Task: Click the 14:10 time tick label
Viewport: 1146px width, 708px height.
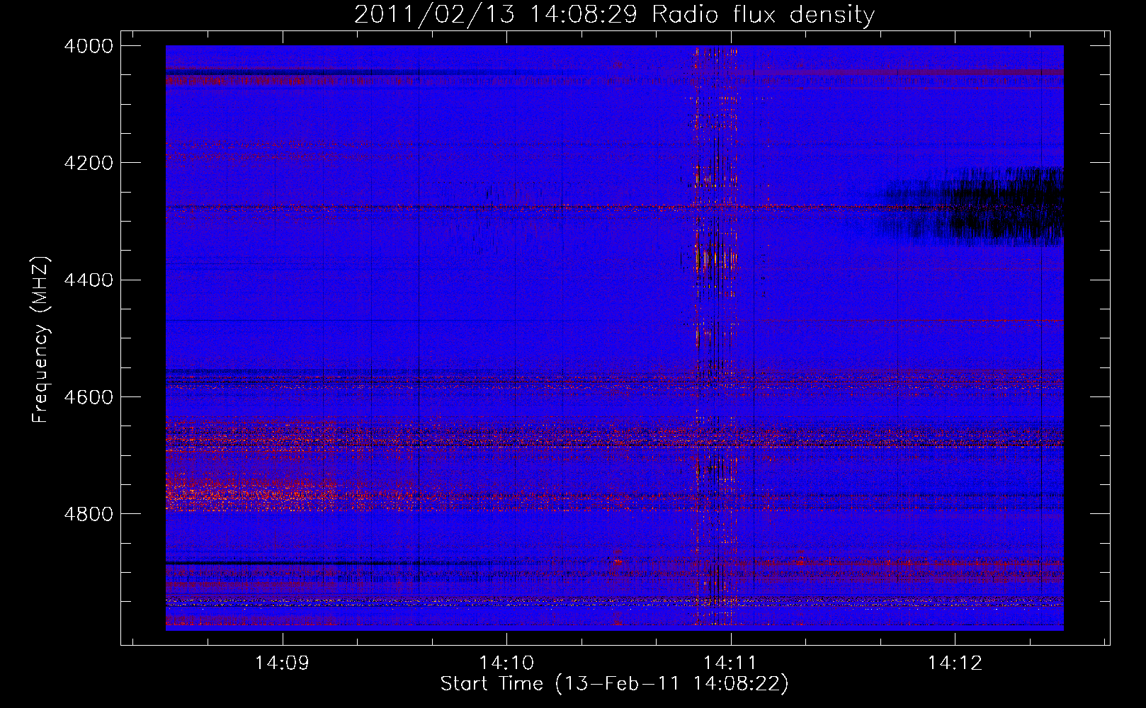Action: point(506,663)
